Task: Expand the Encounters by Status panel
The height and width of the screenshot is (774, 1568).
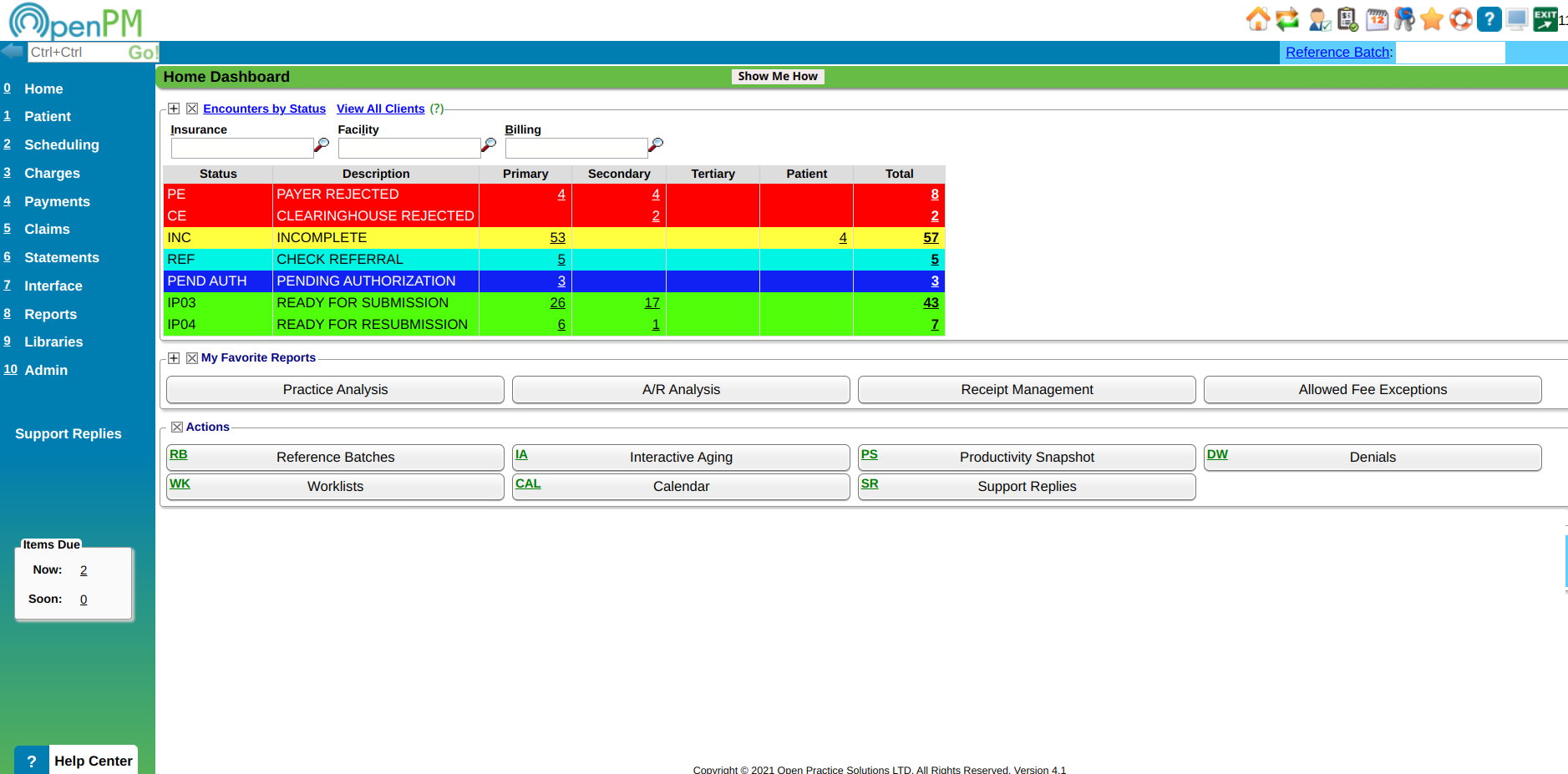Action: click(x=174, y=109)
